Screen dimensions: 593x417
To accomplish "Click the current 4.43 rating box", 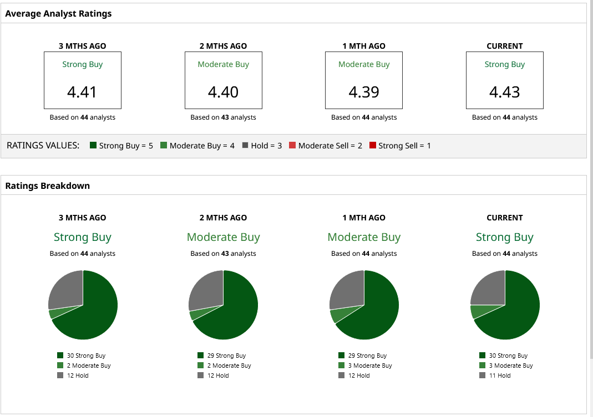I will coord(504,80).
